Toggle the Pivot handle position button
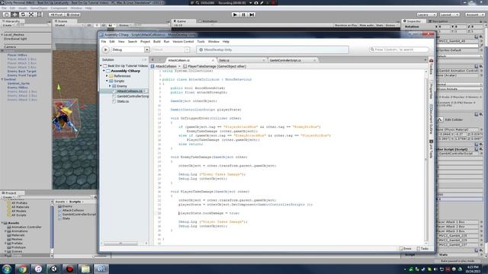This screenshot has height=274, width=488. coord(56,14)
